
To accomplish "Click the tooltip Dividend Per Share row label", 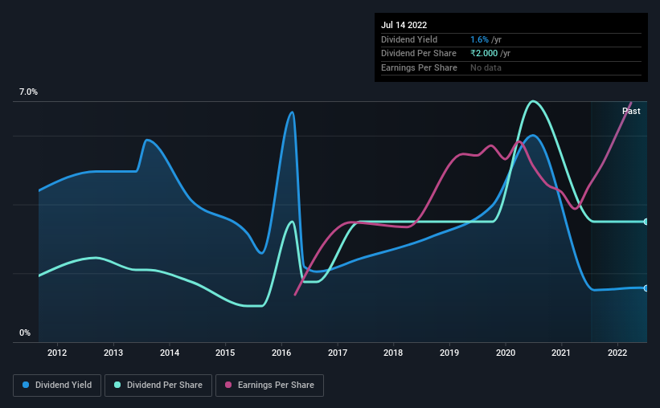I will point(418,54).
